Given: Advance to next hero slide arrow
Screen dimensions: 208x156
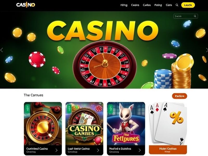Looking at the screenshot, I should (x=207, y=50).
